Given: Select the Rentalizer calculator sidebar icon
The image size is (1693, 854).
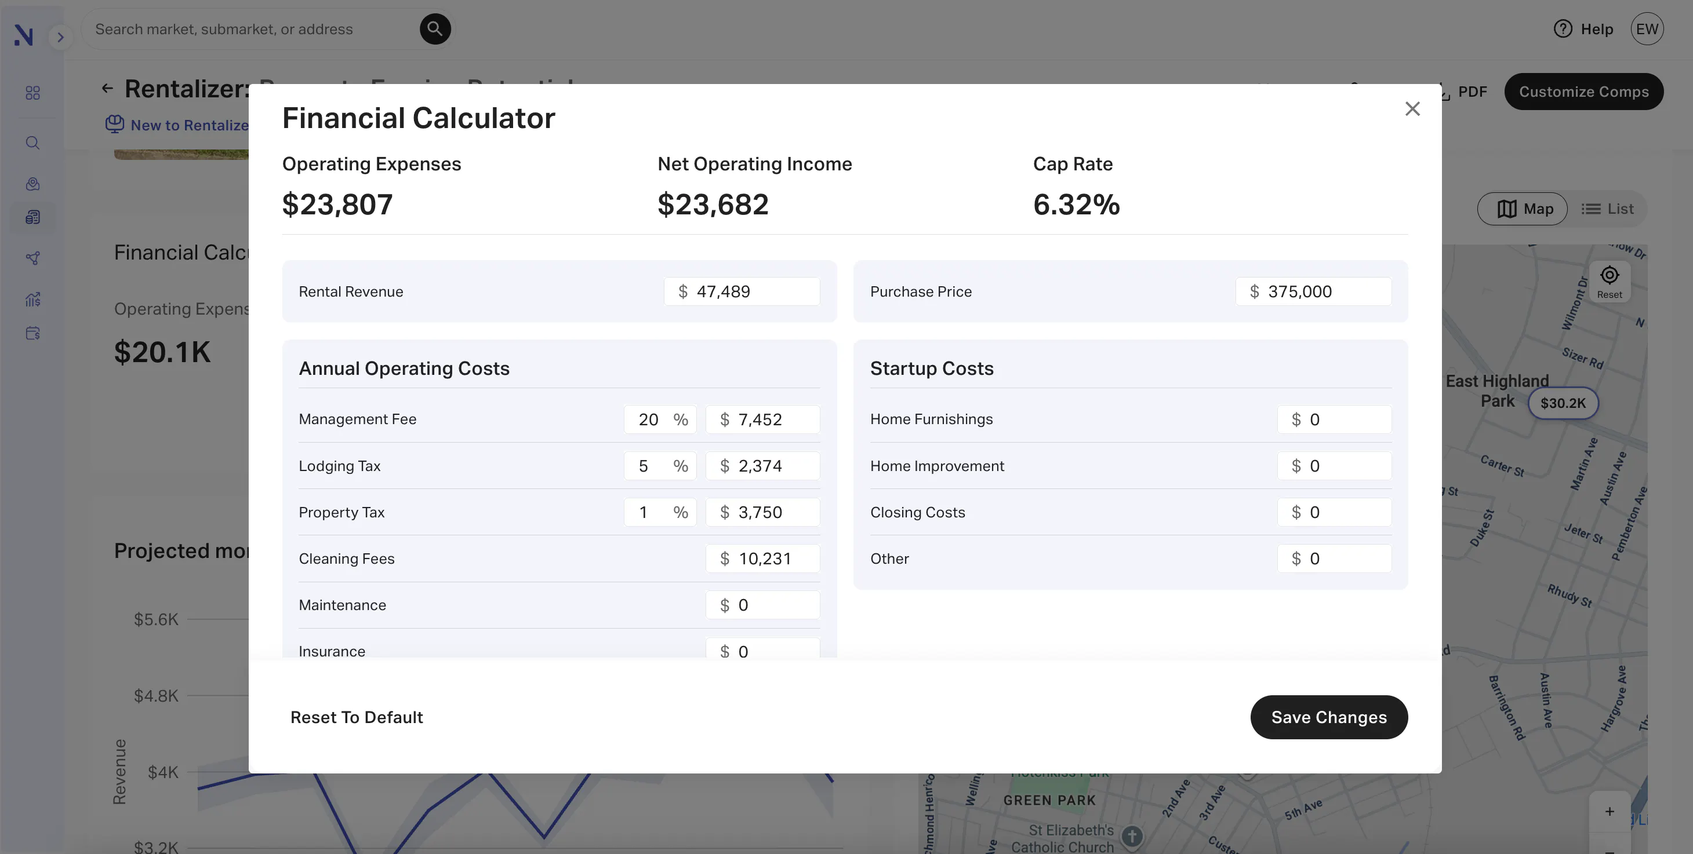Looking at the screenshot, I should click(x=33, y=217).
